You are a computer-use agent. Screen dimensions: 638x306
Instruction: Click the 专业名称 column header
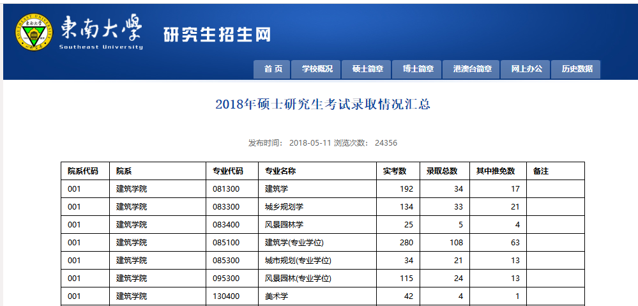tap(280, 171)
